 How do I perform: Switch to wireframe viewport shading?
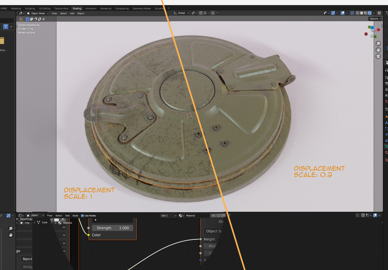357,13
